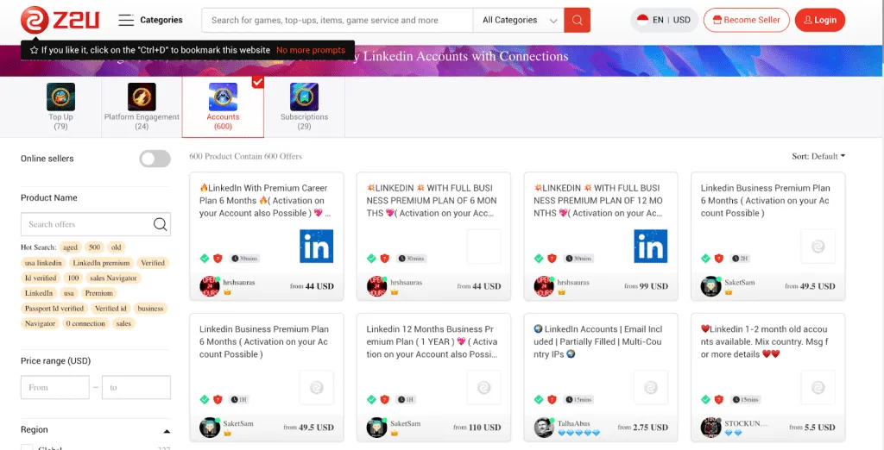Click TalhaAbus seller avatar
Image resolution: width=884 pixels, height=450 pixels.
pos(544,428)
